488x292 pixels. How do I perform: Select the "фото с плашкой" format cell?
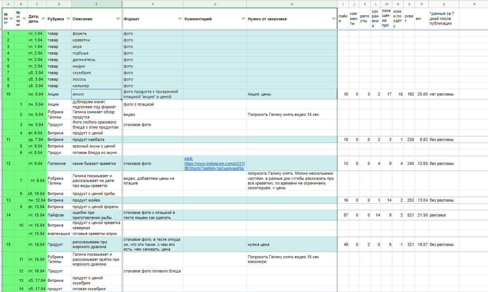[153, 104]
